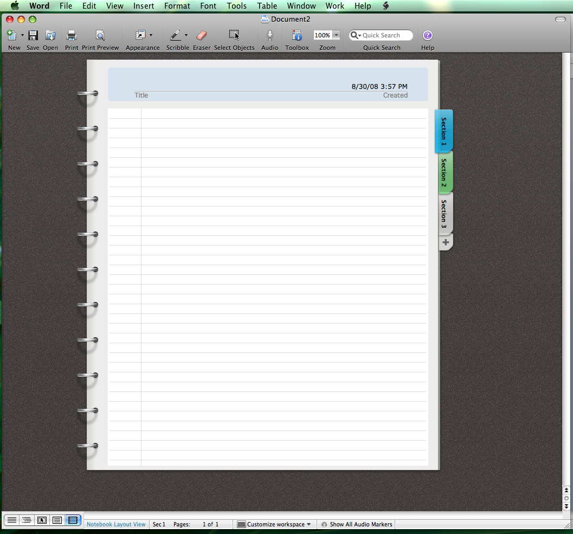The height and width of the screenshot is (534, 573).
Task: Select the Scribble pen tool
Action: (x=176, y=35)
